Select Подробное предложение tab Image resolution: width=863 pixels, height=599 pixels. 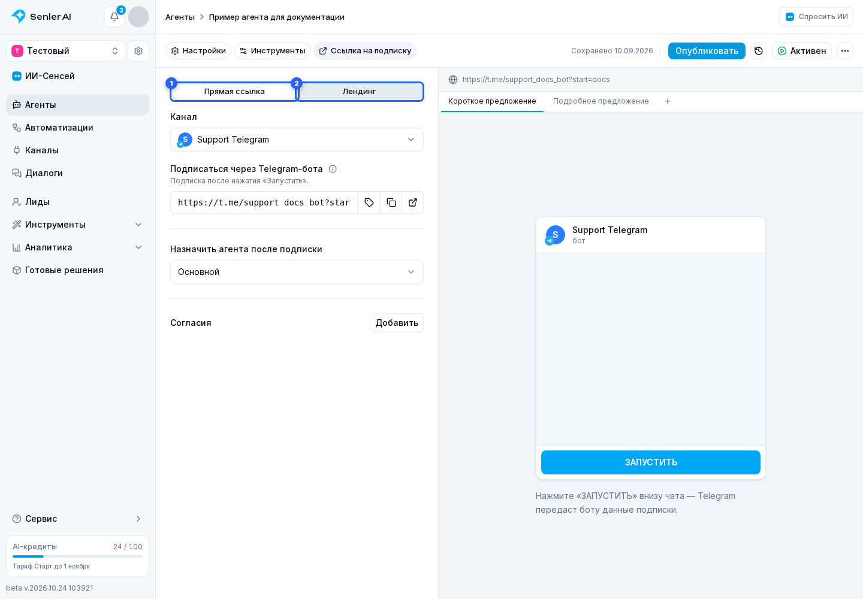[601, 101]
